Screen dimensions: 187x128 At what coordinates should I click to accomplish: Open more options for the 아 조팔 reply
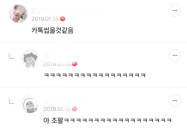175,101
